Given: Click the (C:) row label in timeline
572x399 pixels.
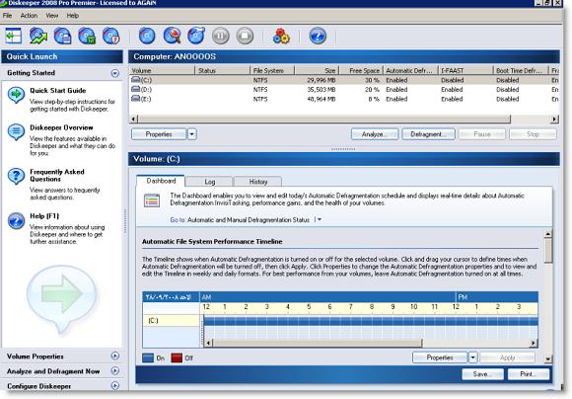Looking at the screenshot, I should tap(153, 320).
